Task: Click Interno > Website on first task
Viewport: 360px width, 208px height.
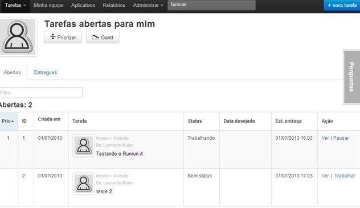Action: 112,138
